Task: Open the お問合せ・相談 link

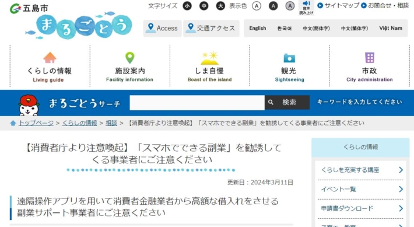Action: 385,5
